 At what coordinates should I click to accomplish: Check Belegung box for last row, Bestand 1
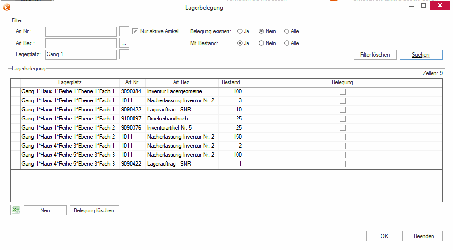342,164
